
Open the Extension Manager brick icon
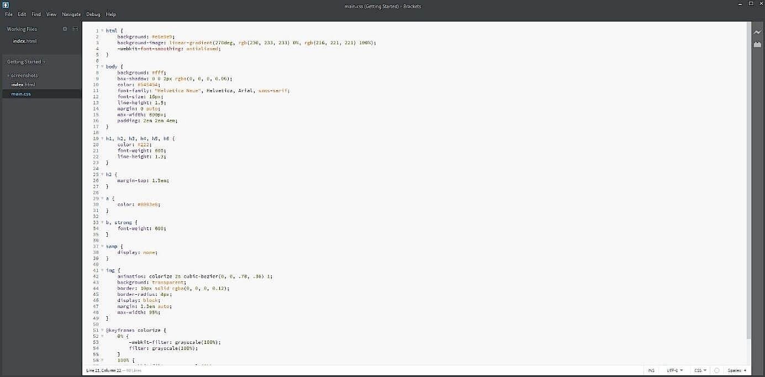[757, 44]
